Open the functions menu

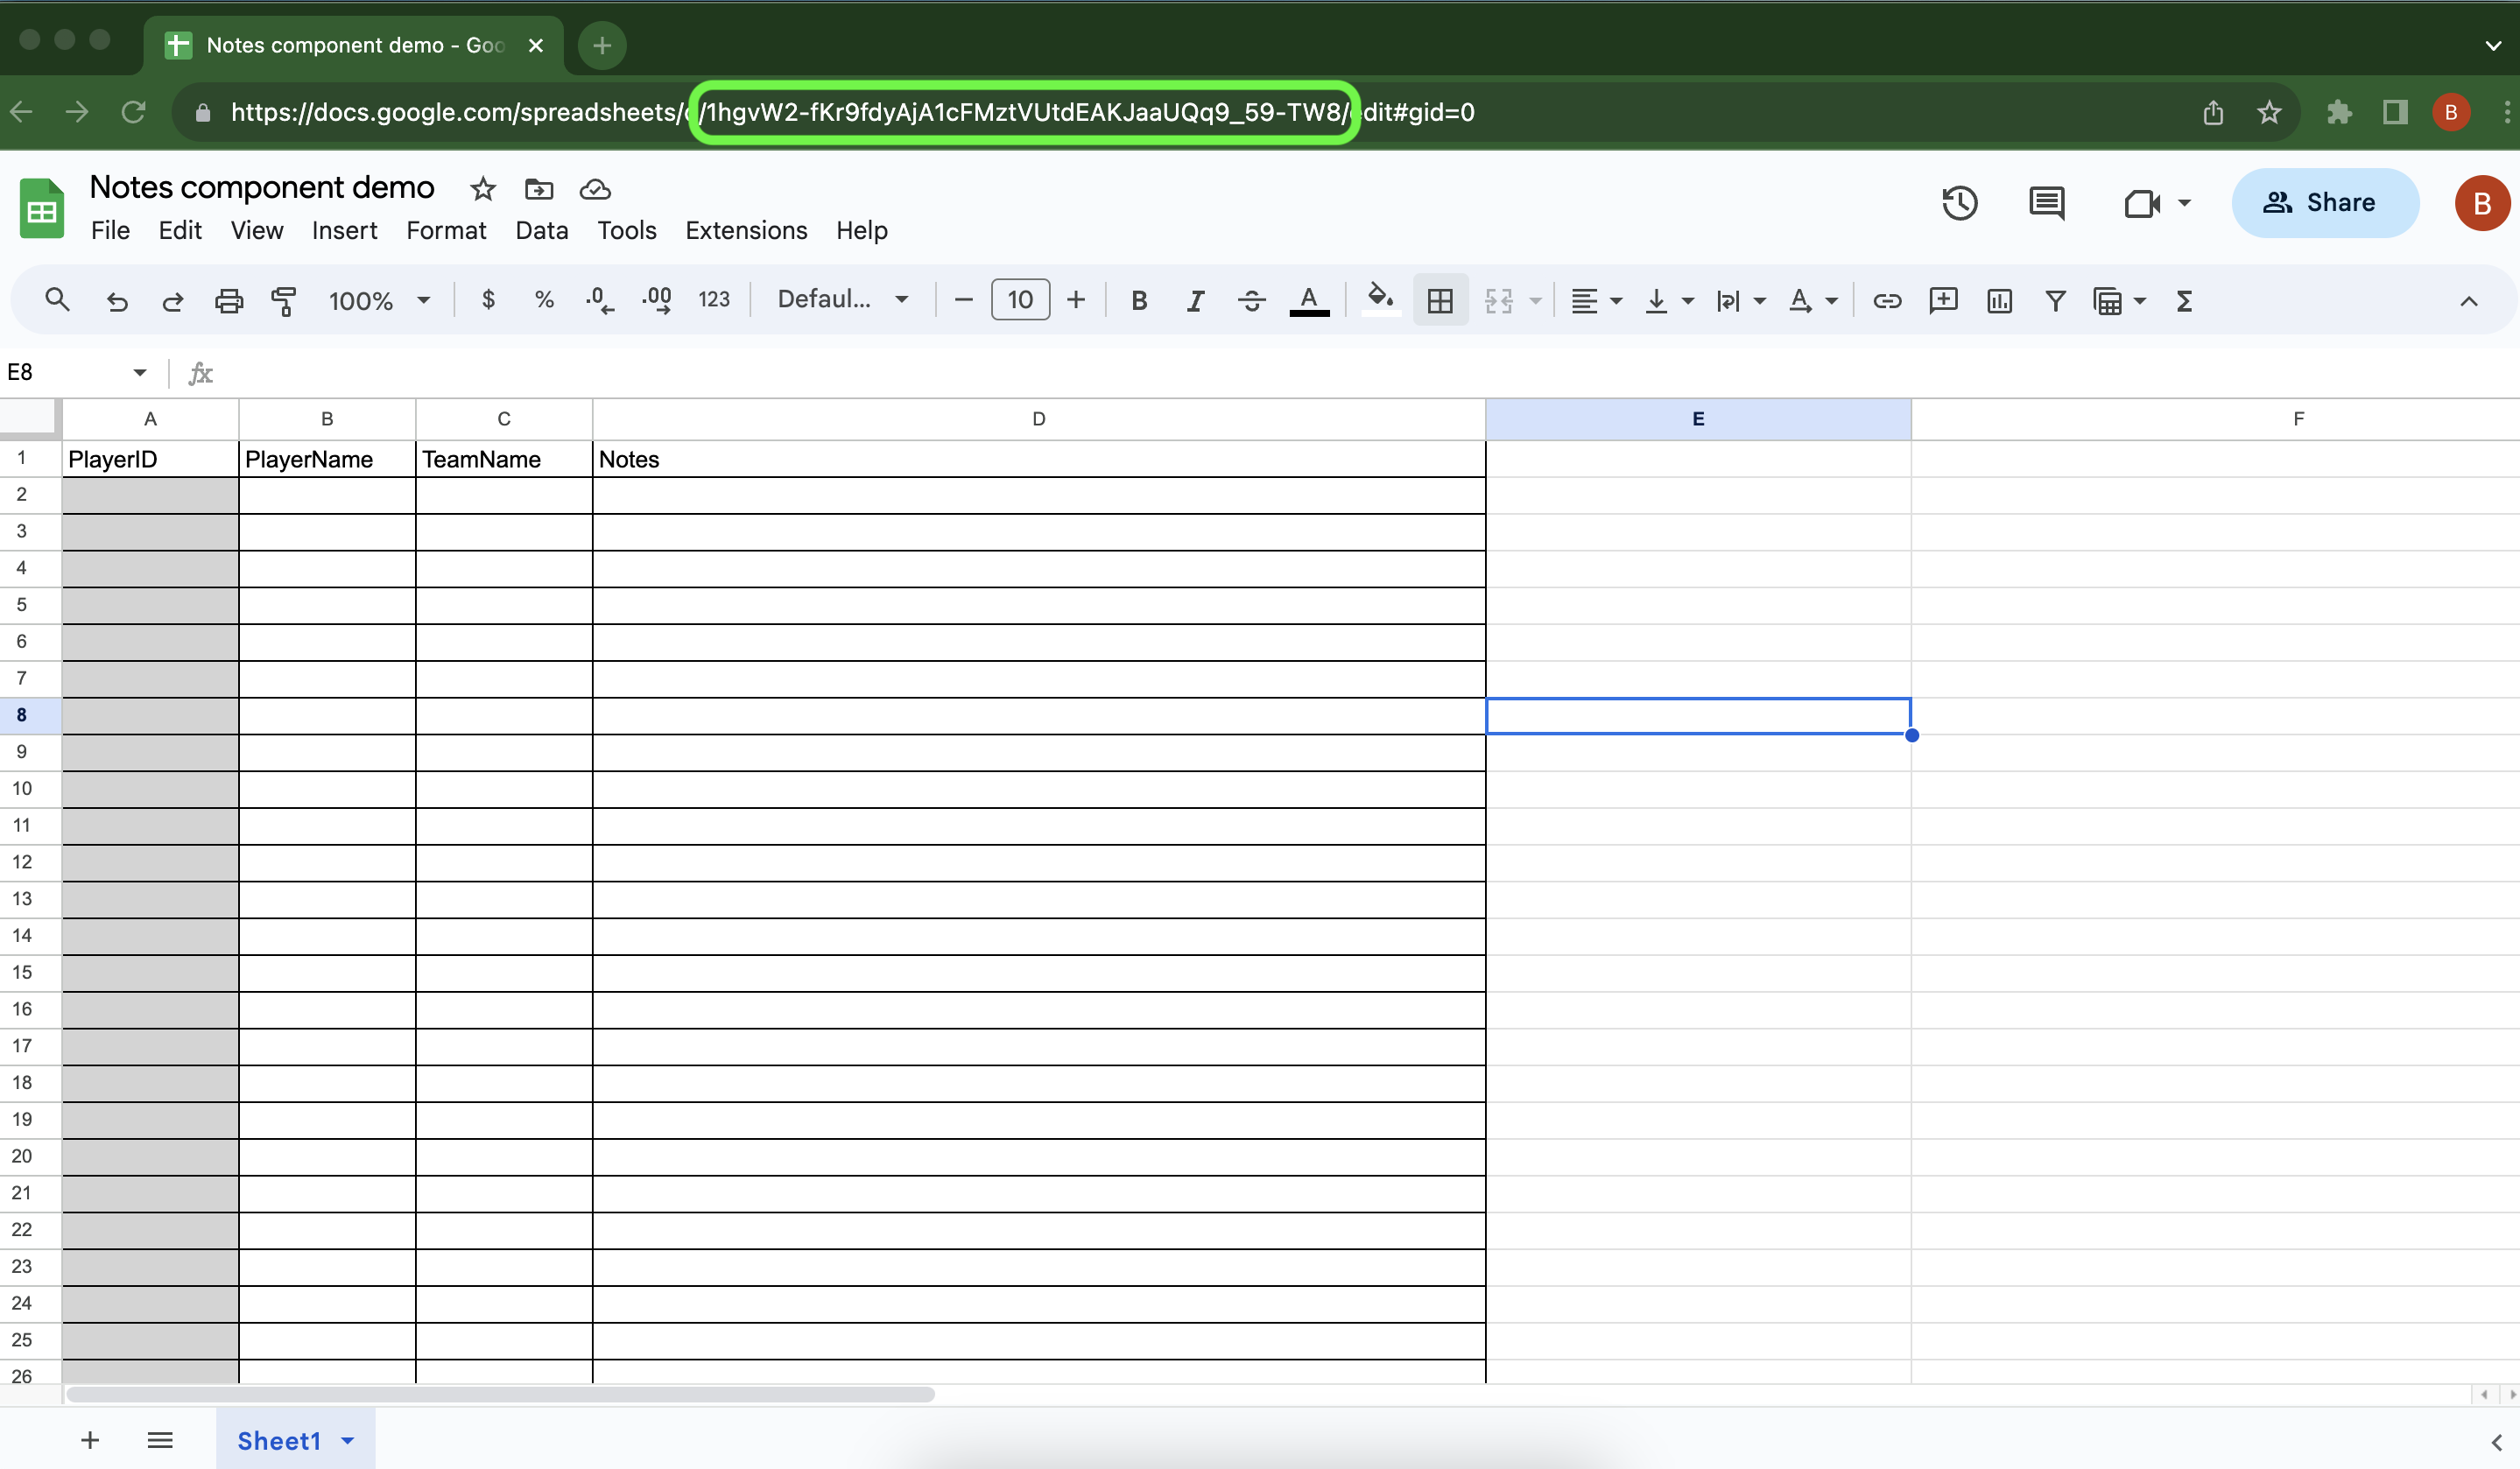pyautogui.click(x=2184, y=300)
